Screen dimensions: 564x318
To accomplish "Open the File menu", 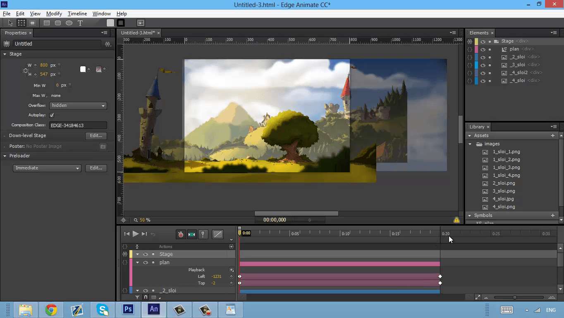I will [7, 14].
